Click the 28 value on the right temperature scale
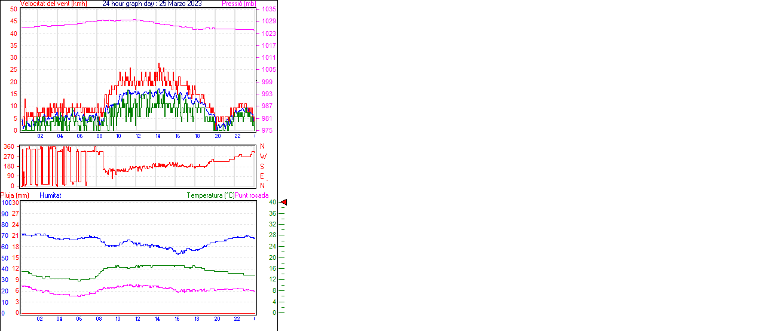Viewport: 765px width, 331px height. pyautogui.click(x=273, y=235)
